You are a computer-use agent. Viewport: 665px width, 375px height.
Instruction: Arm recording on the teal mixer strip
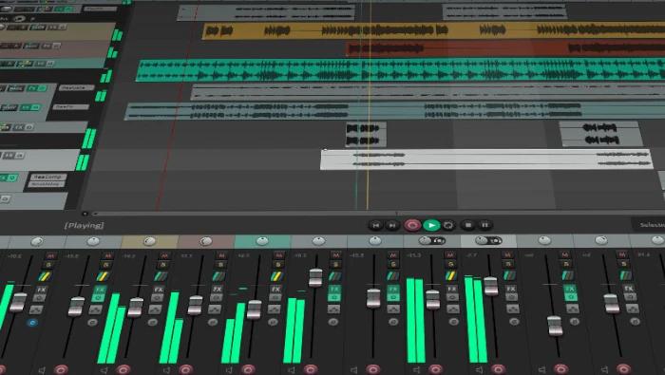249,369
